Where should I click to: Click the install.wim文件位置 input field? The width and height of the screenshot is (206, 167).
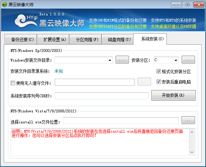(x=121, y=121)
